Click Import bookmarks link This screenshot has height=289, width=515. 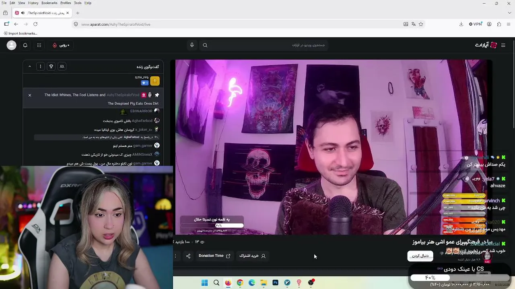21,33
